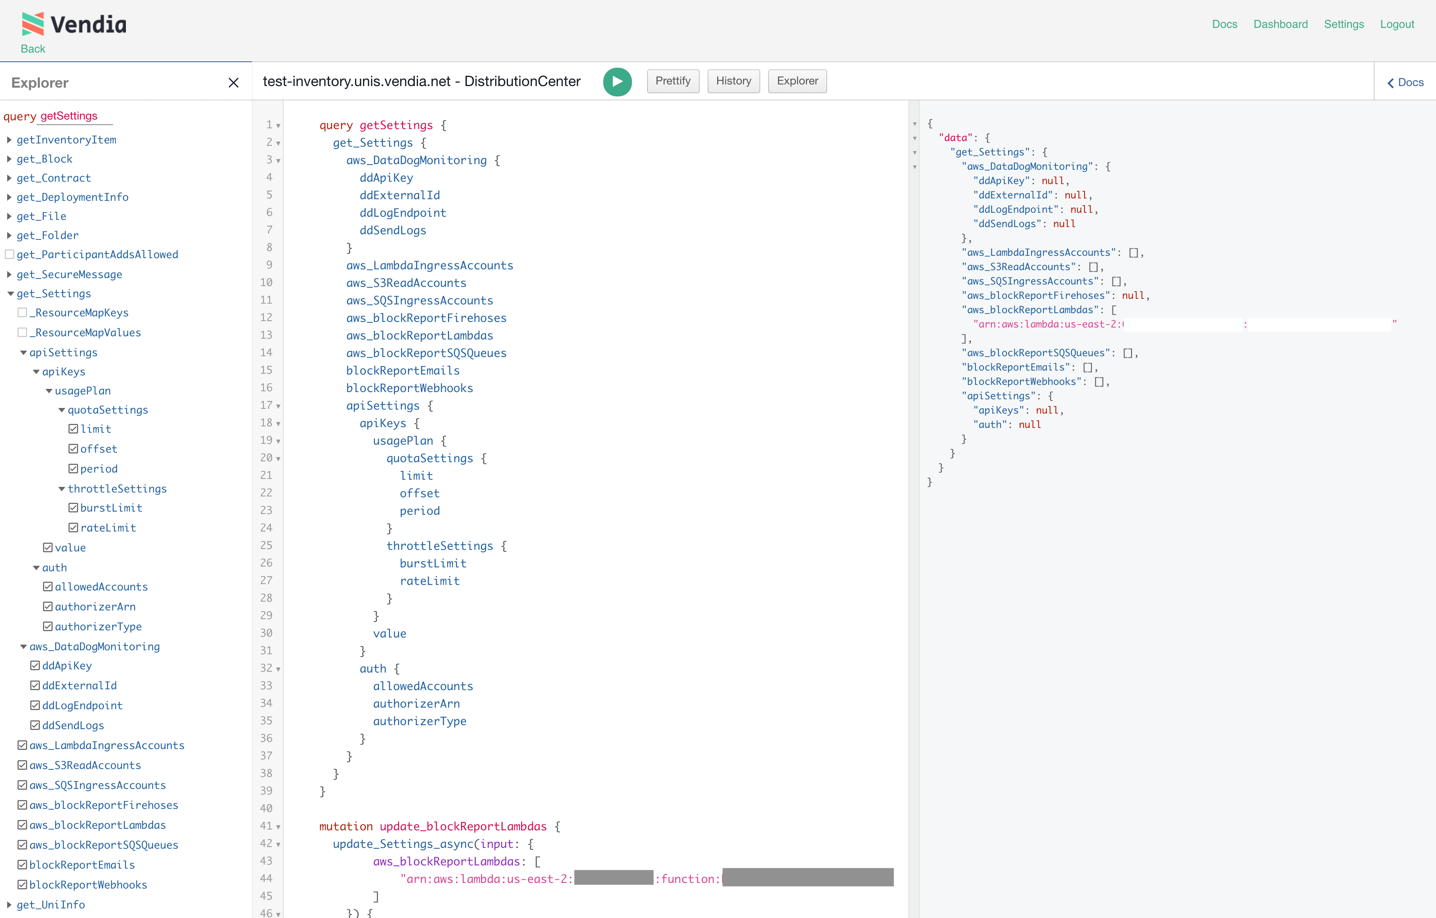The height and width of the screenshot is (918, 1436).
Task: Expand the get_SecureMessage node
Action: coord(10,275)
